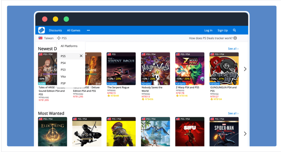281x152 pixels.
Task: Click PS Plus icon under GUNGUNGUN price
Action: (212, 99)
